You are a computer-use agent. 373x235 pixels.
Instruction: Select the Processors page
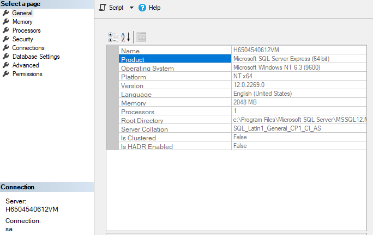pyautogui.click(x=26, y=30)
